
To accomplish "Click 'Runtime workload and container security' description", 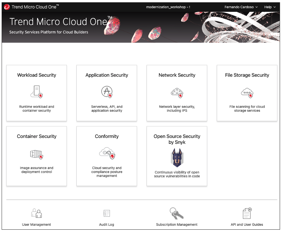I will (x=36, y=108).
